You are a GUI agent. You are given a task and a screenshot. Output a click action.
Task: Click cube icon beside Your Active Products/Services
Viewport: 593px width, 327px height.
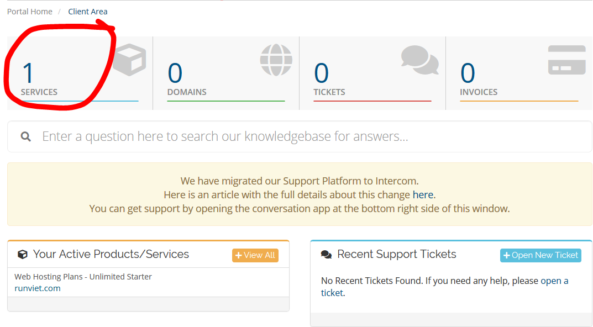23,255
